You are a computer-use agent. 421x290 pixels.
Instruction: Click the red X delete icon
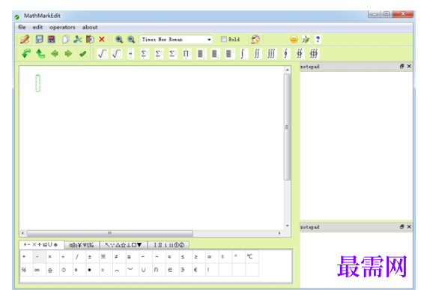(x=102, y=39)
